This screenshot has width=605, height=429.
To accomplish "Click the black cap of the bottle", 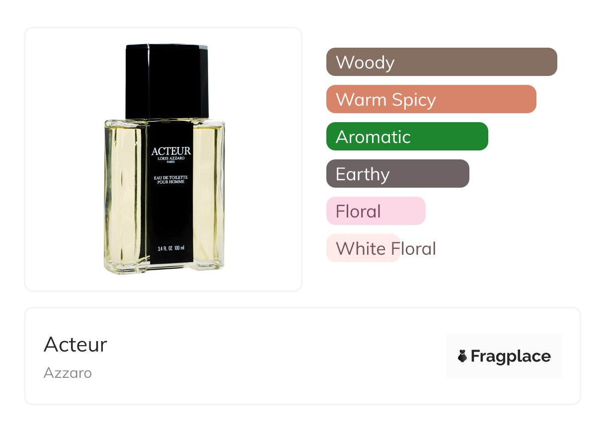I will click(x=167, y=81).
